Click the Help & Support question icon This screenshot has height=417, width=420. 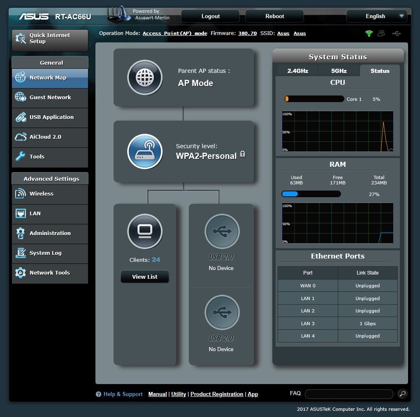[99, 394]
